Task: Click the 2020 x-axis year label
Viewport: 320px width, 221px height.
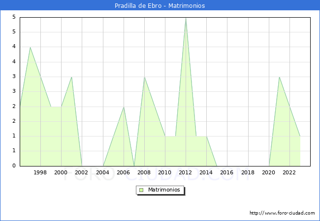Action: click(x=268, y=172)
